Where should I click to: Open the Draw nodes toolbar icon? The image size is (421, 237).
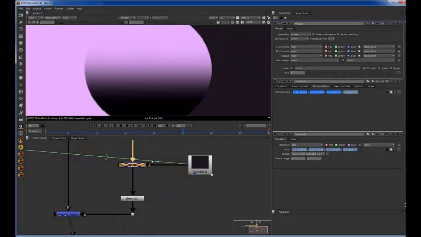coord(21,22)
